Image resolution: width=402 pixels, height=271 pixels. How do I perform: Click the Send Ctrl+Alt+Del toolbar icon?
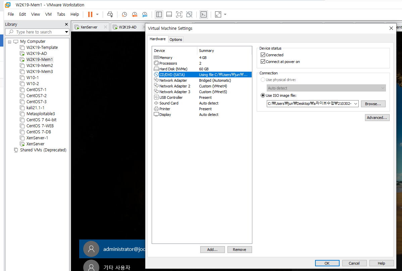click(110, 14)
